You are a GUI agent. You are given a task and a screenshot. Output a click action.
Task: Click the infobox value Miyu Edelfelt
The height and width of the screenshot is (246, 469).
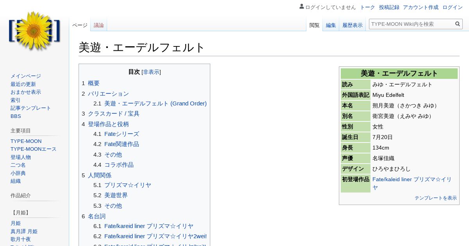[x=388, y=95]
